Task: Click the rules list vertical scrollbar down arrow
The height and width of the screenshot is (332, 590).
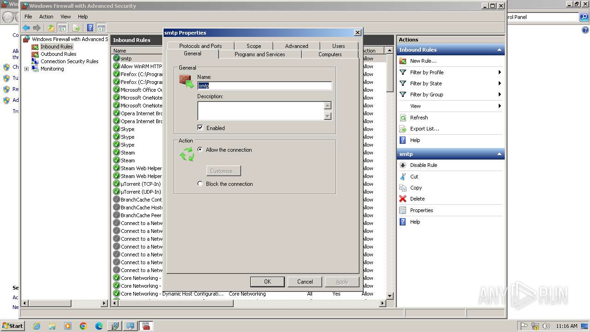Action: [x=389, y=296]
